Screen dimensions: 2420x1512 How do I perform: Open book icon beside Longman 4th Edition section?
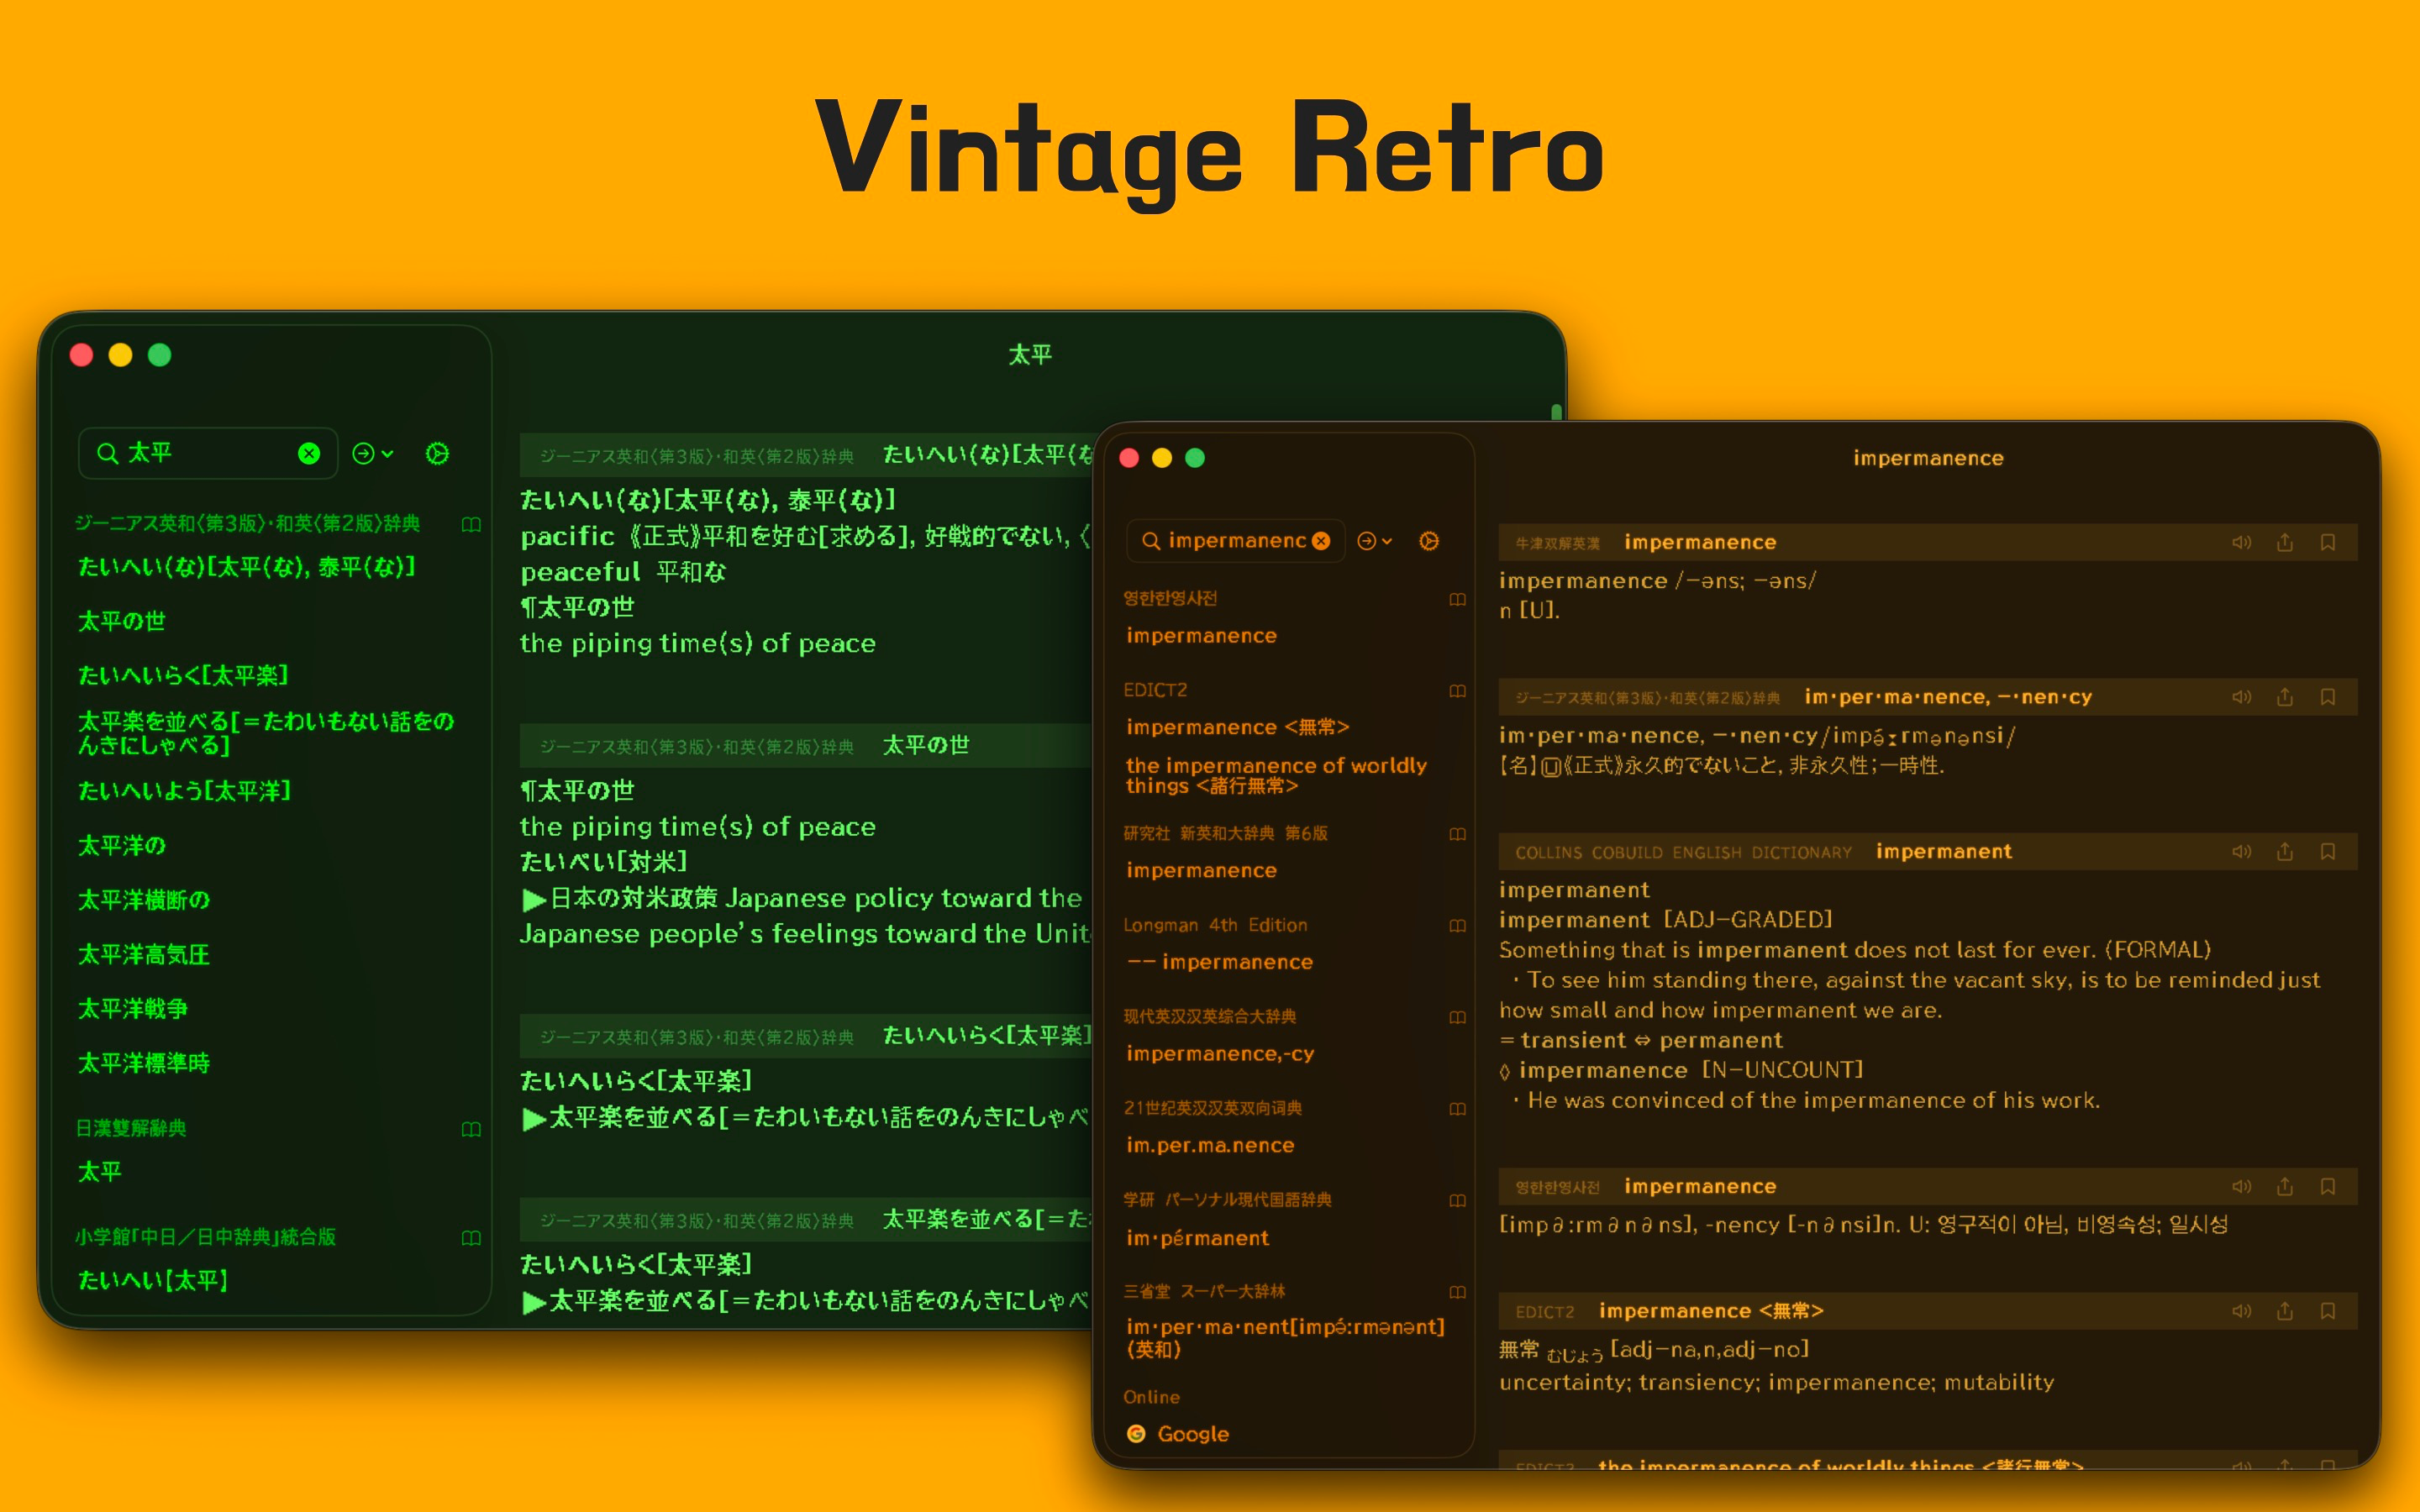pos(1457,926)
